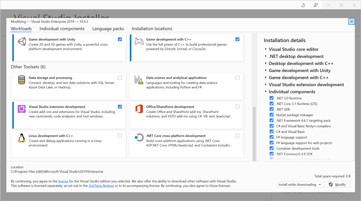Viewport: 361px width, 201px height.
Task: Uncheck the .NET SDK component
Action: coord(272,109)
